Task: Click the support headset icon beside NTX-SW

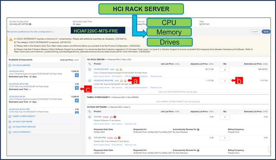Action: pyautogui.click(x=111, y=117)
